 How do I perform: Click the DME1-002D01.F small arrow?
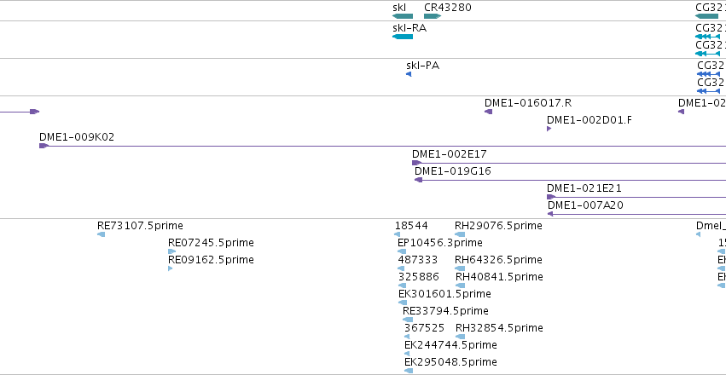pyautogui.click(x=549, y=129)
